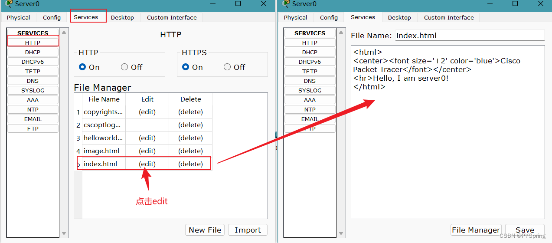Open Physical tab in left Server0 window
Screen dimensions: 552x243
(x=18, y=17)
